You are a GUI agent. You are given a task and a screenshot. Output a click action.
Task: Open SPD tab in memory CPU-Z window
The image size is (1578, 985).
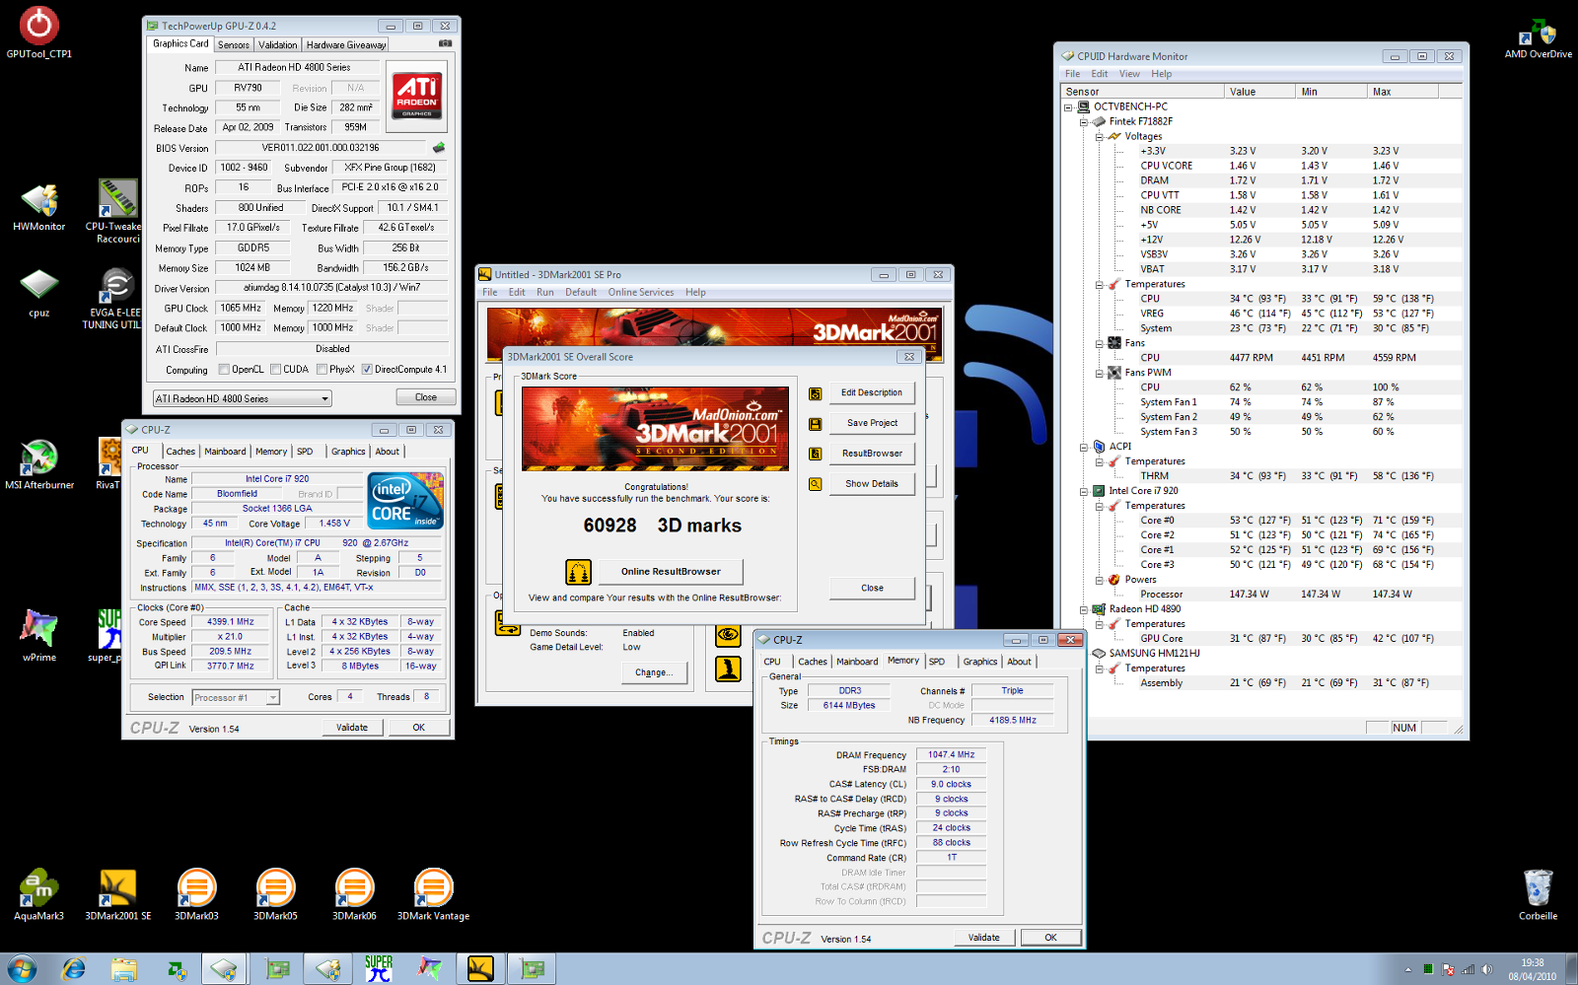pos(937,662)
